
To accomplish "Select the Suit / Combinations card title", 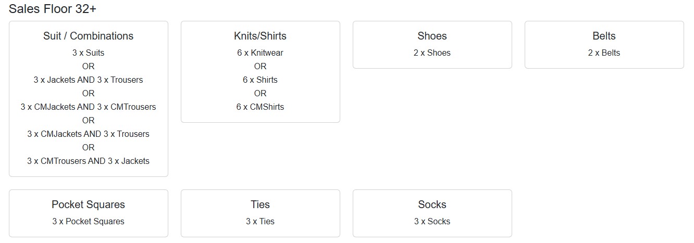I will [88, 36].
